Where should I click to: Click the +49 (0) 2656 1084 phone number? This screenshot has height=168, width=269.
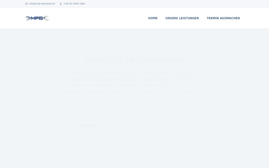pyautogui.click(x=74, y=4)
